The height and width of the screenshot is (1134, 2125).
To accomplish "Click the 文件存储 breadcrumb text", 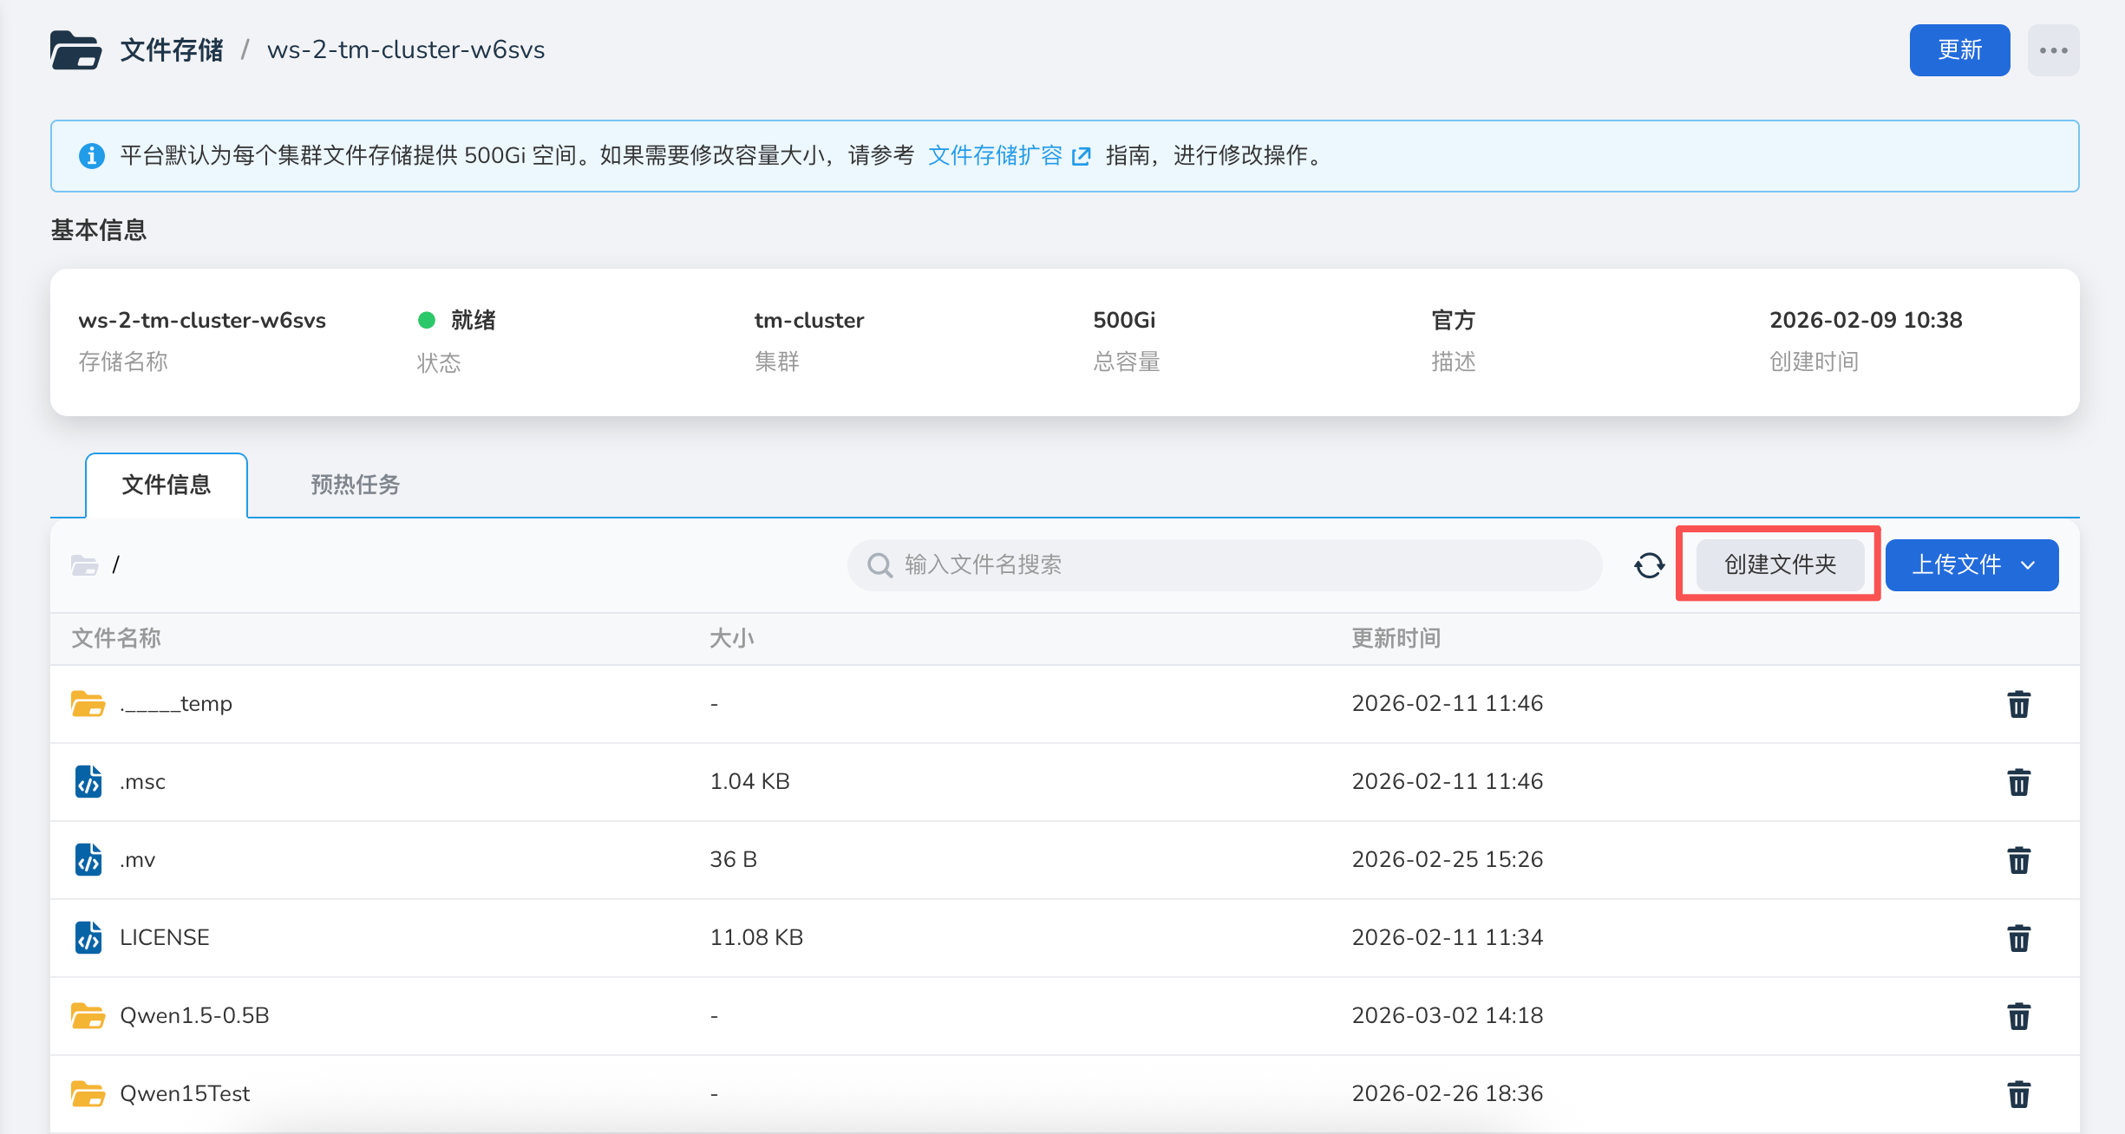I will (172, 50).
